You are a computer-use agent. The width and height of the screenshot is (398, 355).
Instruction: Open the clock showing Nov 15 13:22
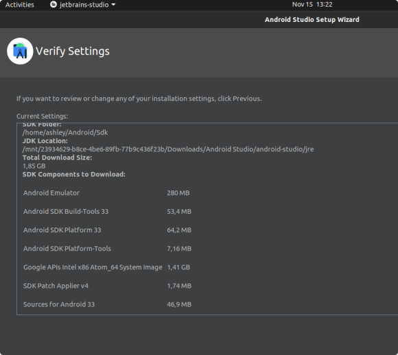[312, 5]
